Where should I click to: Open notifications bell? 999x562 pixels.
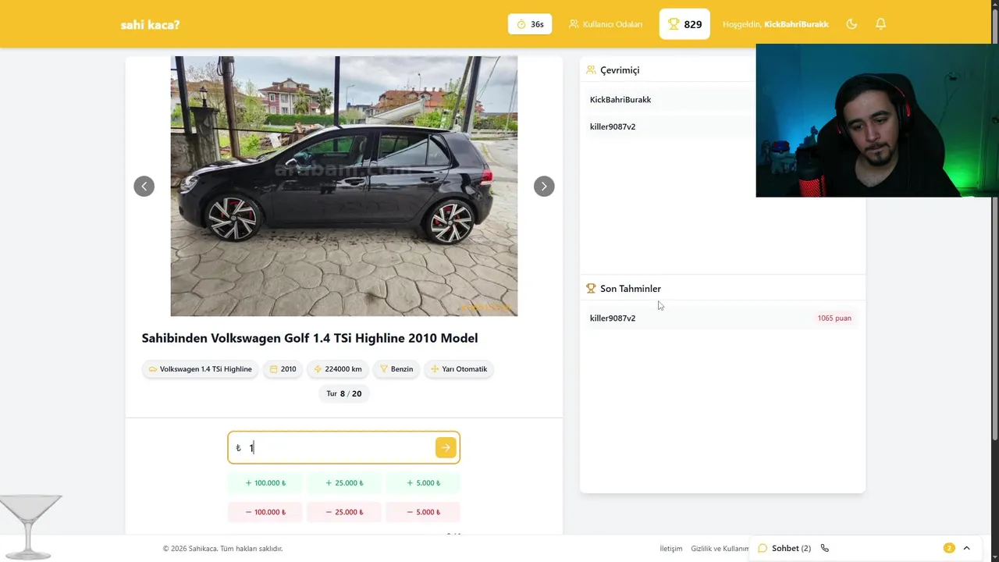click(x=880, y=24)
